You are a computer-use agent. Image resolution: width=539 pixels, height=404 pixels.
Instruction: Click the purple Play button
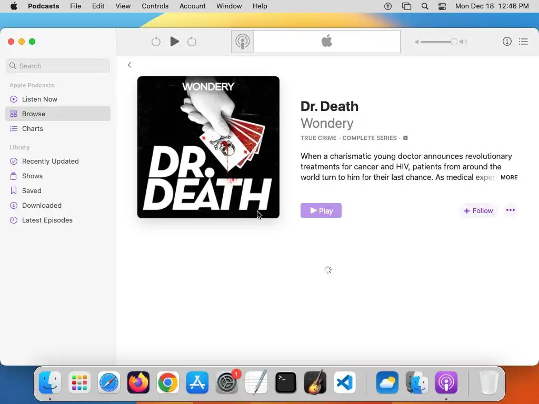click(321, 210)
